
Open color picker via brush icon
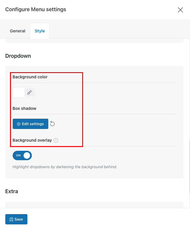click(29, 92)
